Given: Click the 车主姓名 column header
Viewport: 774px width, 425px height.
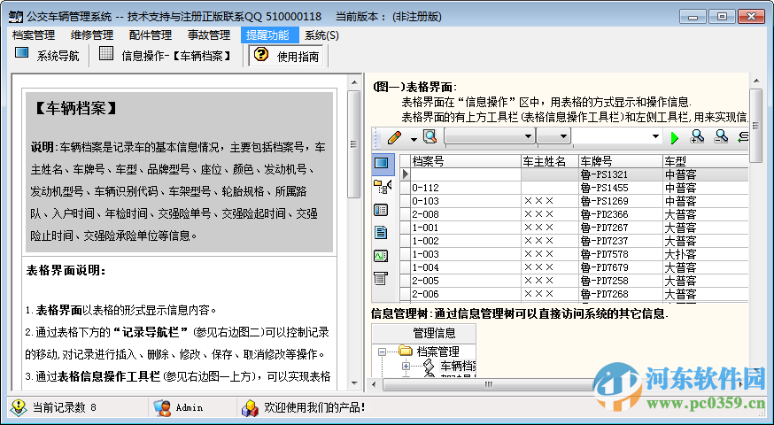Looking at the screenshot, I should (550, 161).
